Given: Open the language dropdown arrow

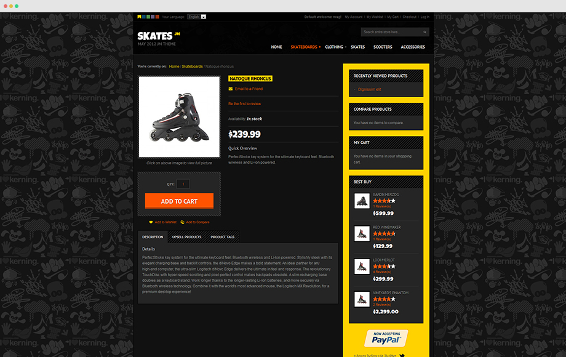Looking at the screenshot, I should 204,17.
